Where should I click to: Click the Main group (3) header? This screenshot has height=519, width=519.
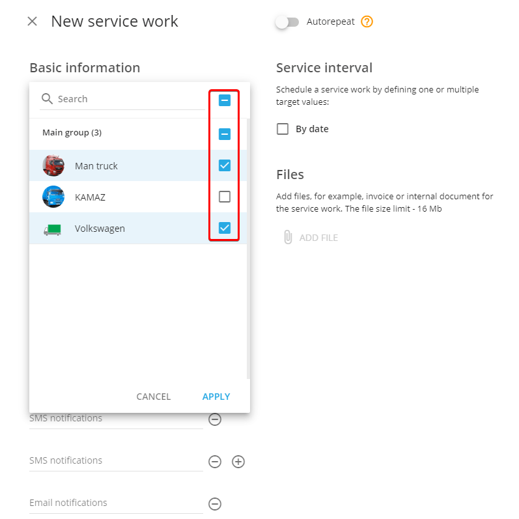pyautogui.click(x=72, y=133)
